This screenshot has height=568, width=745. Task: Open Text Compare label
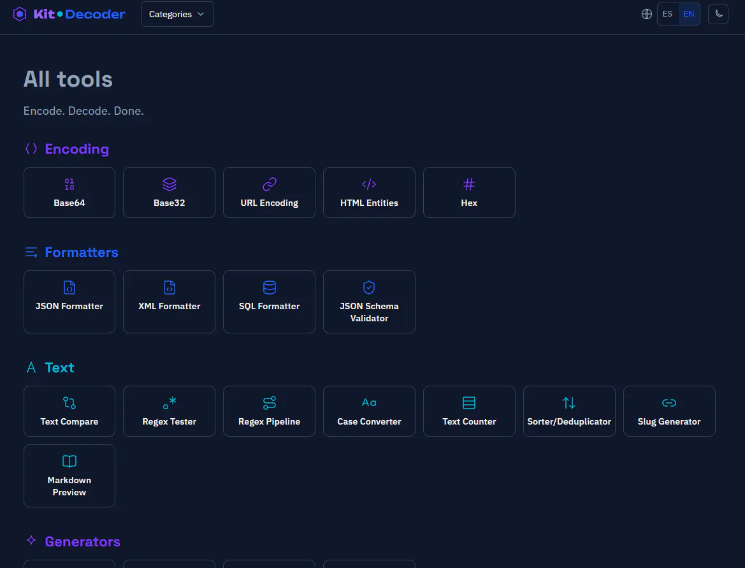69,421
